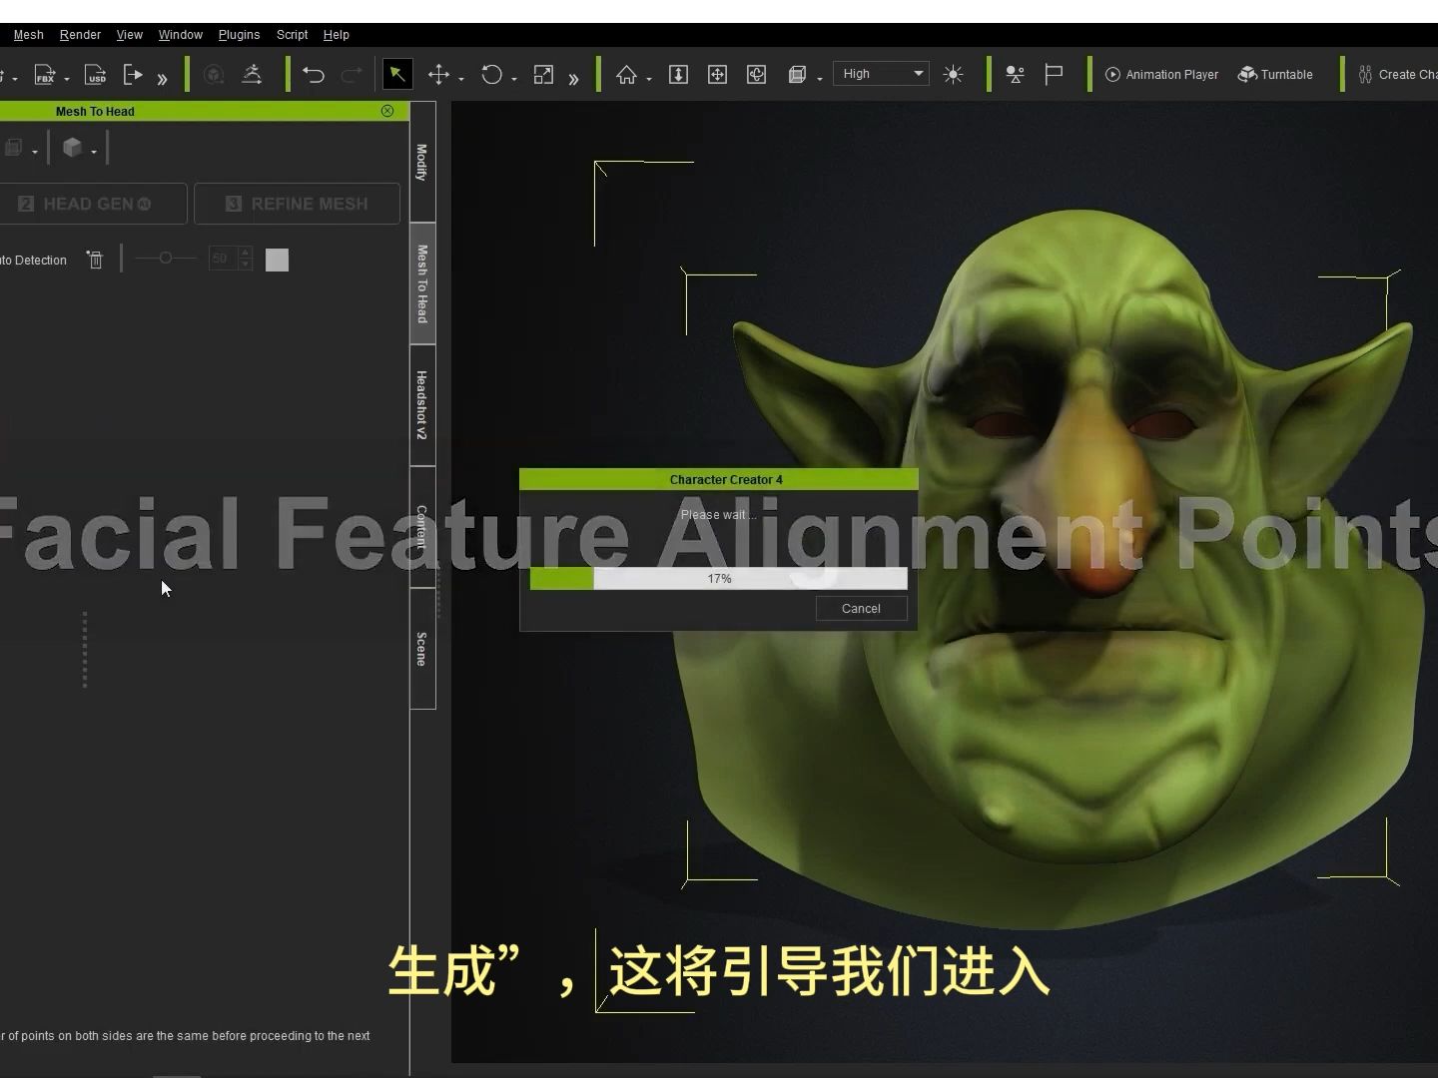Image resolution: width=1438 pixels, height=1078 pixels.
Task: Click the HEAD GEN step button
Action: pos(93,204)
